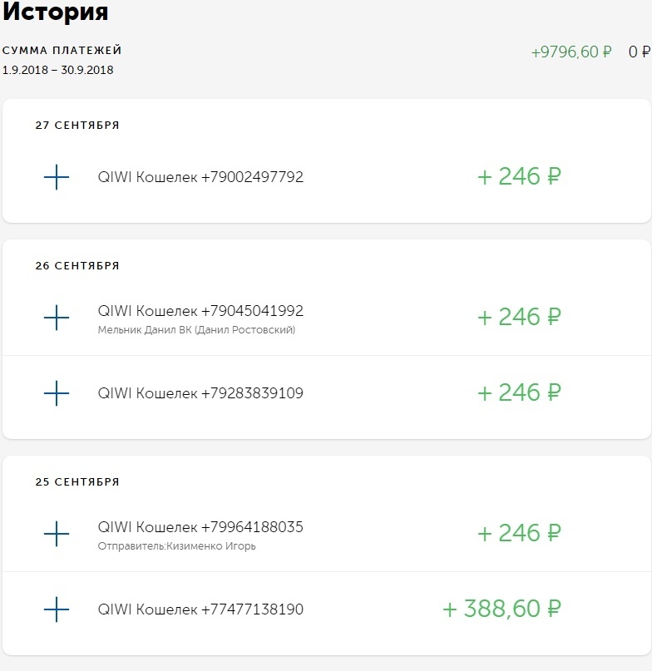Open QIWI Кошелек +77477138190 transaction
The width and height of the screenshot is (652, 671).
point(200,609)
